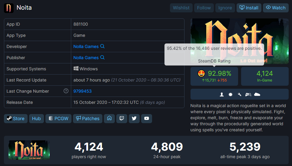Click the Noita page title text

point(24,8)
